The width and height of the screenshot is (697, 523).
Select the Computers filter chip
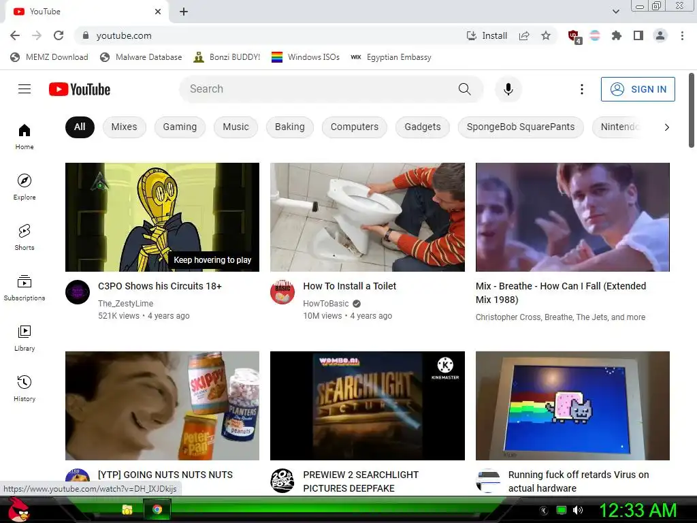(x=354, y=127)
